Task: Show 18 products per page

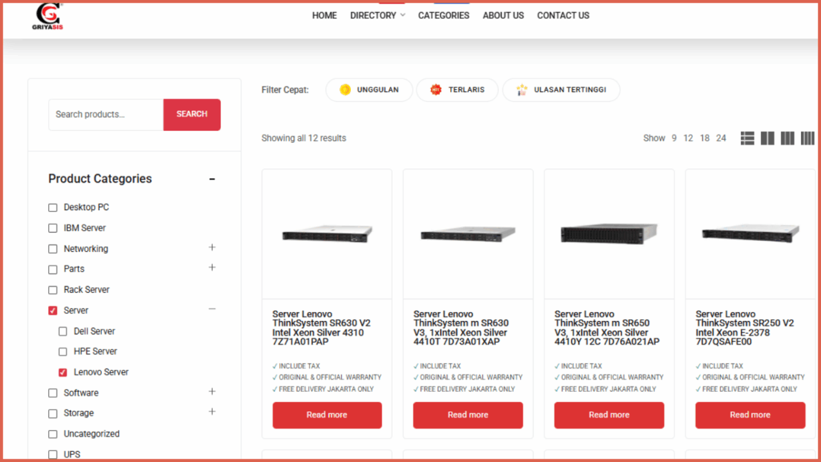Action: pyautogui.click(x=705, y=138)
